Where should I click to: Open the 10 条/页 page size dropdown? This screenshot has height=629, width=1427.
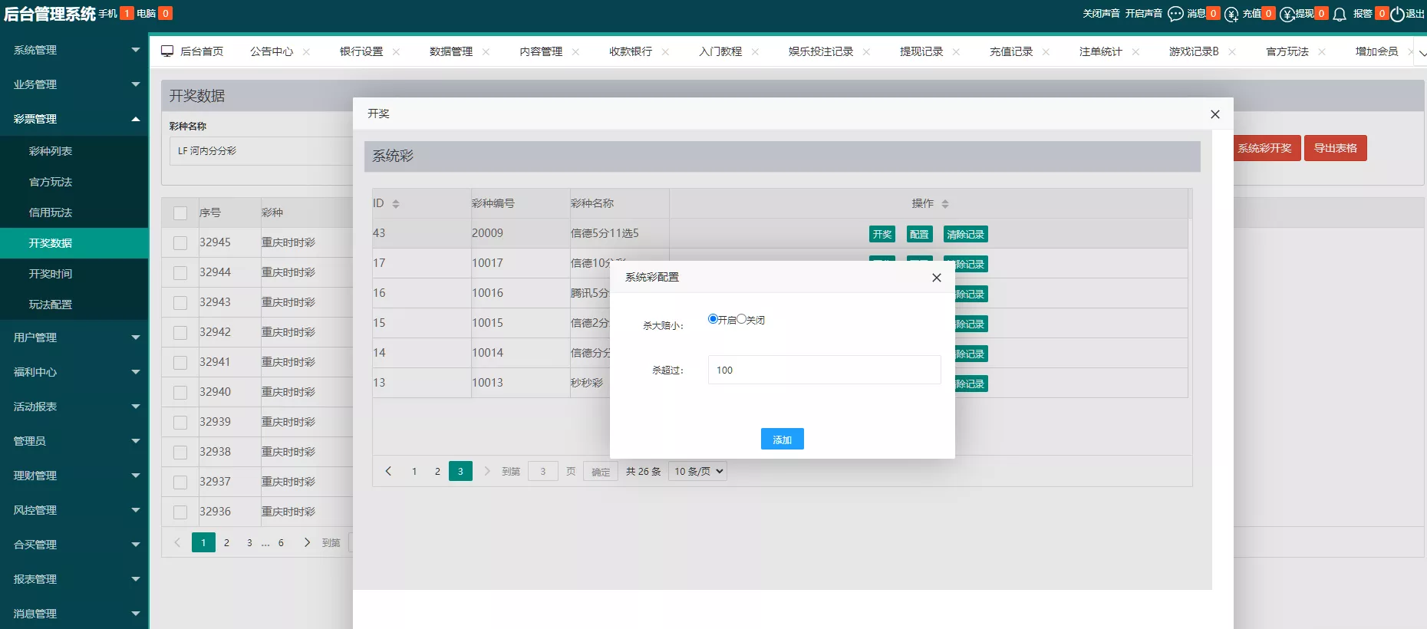tap(697, 472)
